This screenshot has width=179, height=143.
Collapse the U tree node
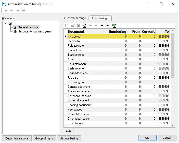click(6, 23)
